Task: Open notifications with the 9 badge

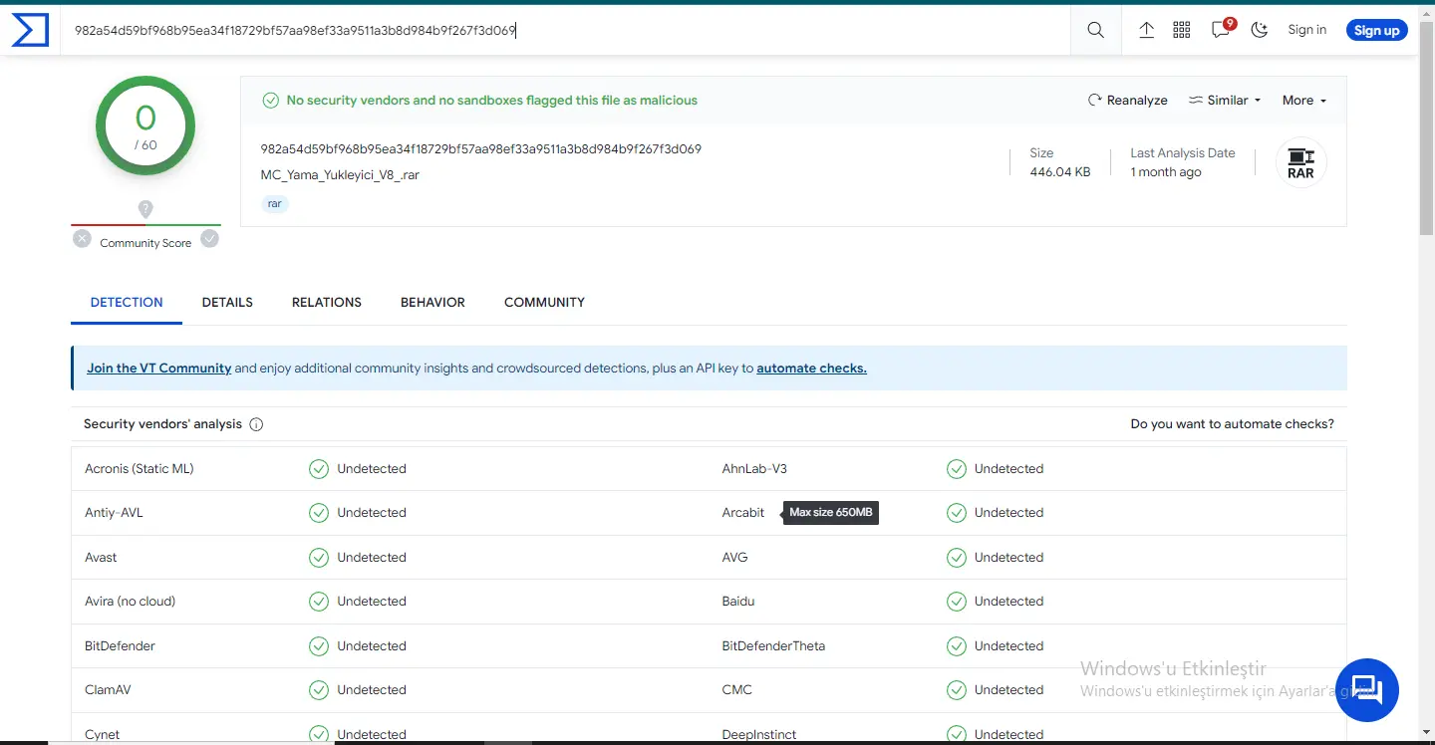Action: 1222,29
